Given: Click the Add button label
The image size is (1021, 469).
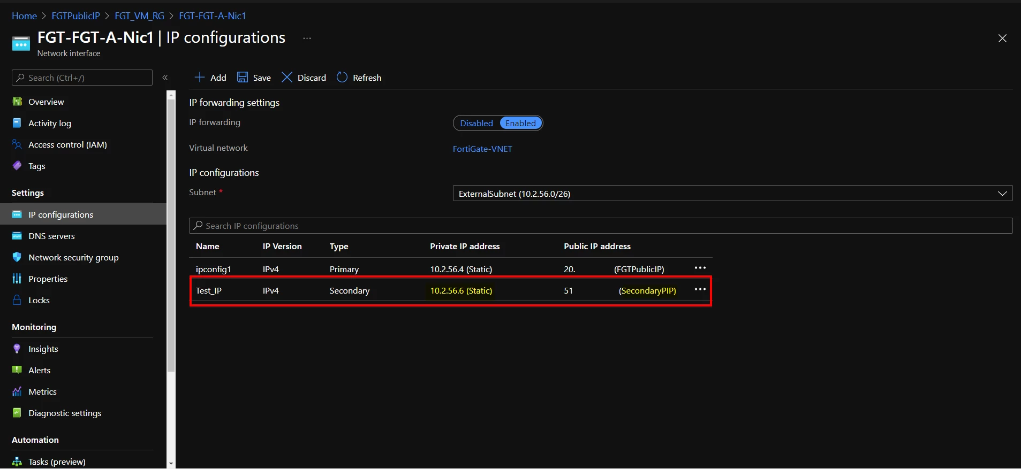Looking at the screenshot, I should tap(218, 78).
